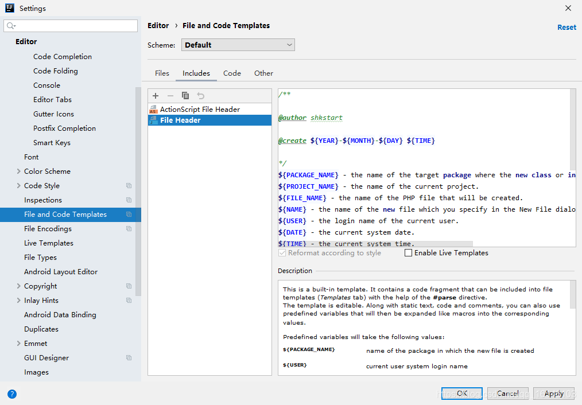Open Duplicates settings

(x=41, y=329)
